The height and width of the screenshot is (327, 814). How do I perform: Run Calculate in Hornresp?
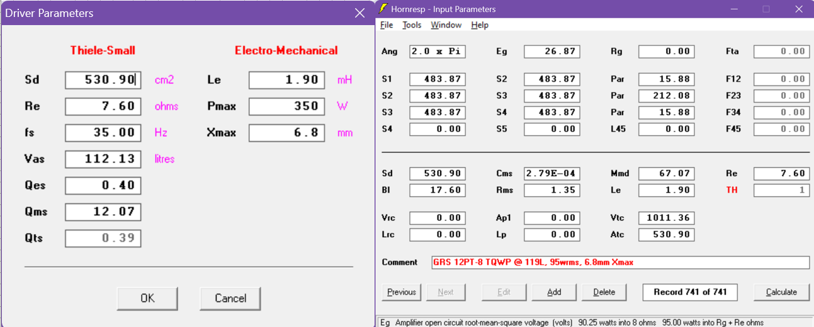coord(781,292)
